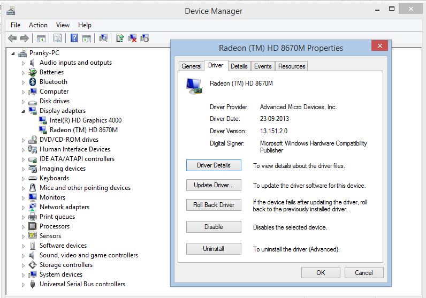Switch to the Resources tab
This screenshot has height=298, width=426.
(x=292, y=66)
